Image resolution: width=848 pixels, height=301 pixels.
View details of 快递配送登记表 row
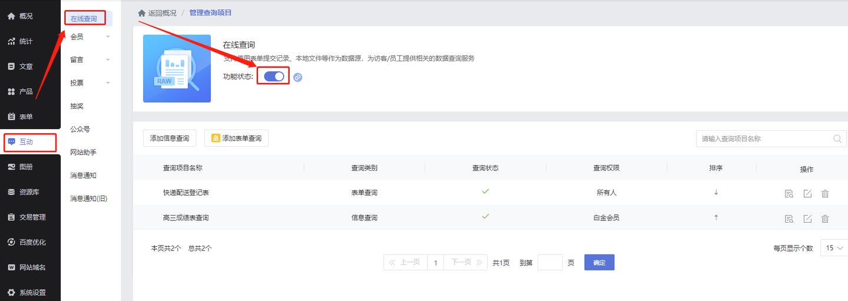789,194
